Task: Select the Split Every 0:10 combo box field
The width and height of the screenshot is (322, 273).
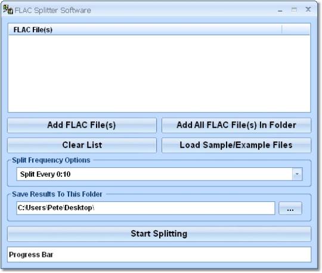Action: click(159, 174)
